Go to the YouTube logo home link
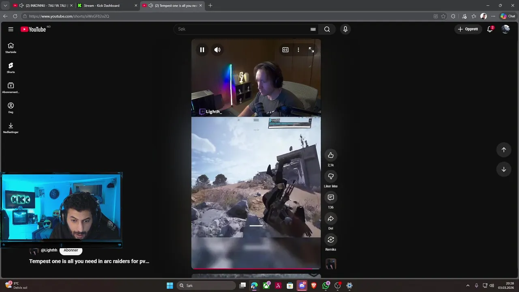The height and width of the screenshot is (292, 519). click(33, 29)
